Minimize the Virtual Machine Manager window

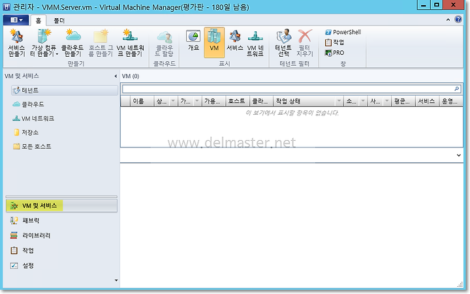[x=424, y=5]
